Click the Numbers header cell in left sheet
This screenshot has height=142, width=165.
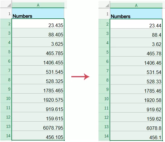pos(38,13)
